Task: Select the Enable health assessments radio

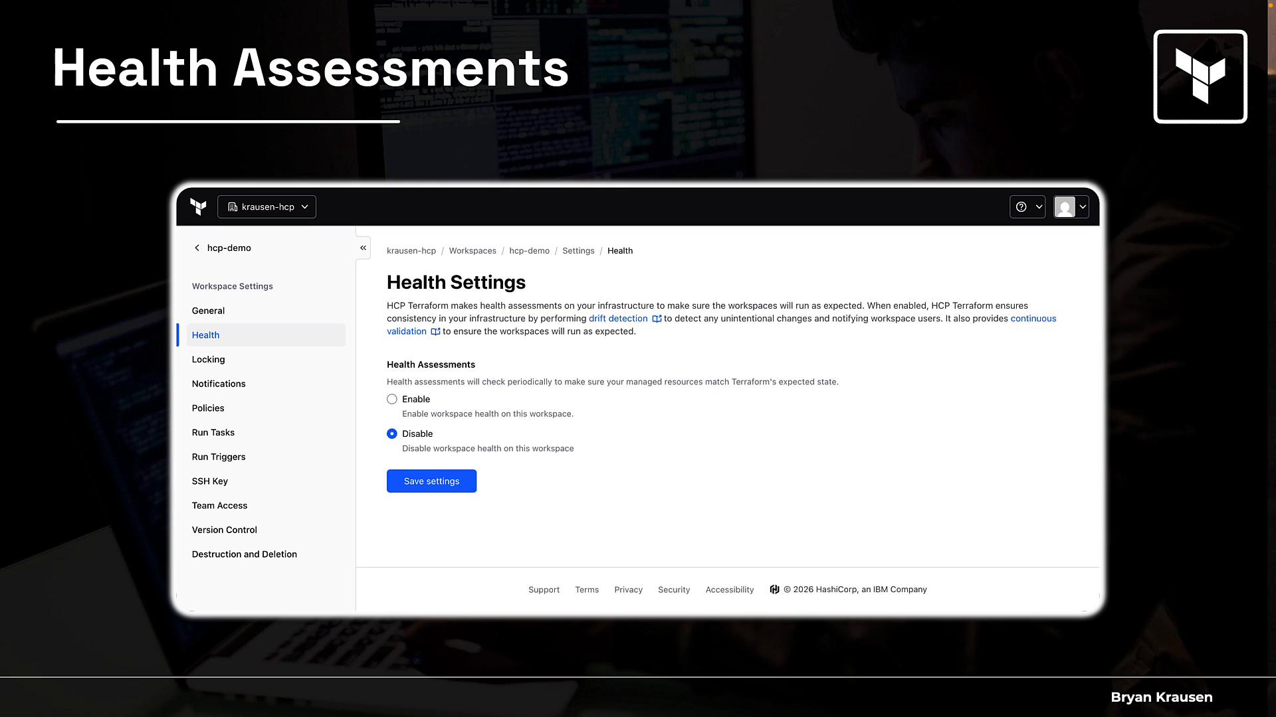Action: [392, 399]
